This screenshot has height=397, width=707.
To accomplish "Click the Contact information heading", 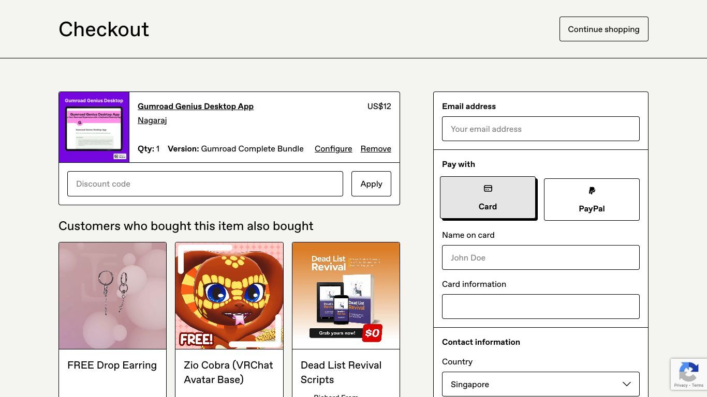I will point(481,342).
